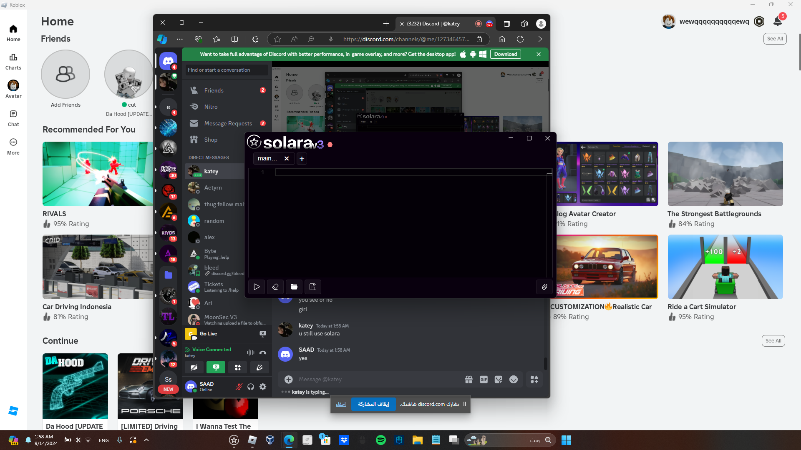801x450 pixels.
Task: Unmute microphone in Discord user panel
Action: click(x=239, y=387)
